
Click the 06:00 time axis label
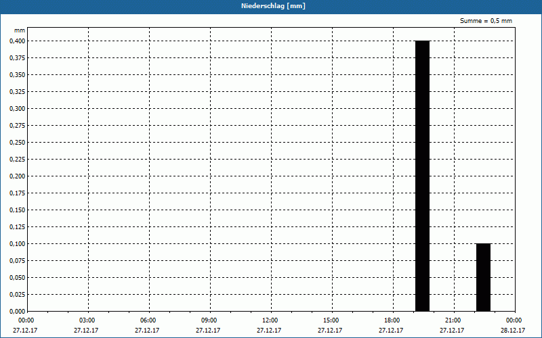click(x=148, y=320)
